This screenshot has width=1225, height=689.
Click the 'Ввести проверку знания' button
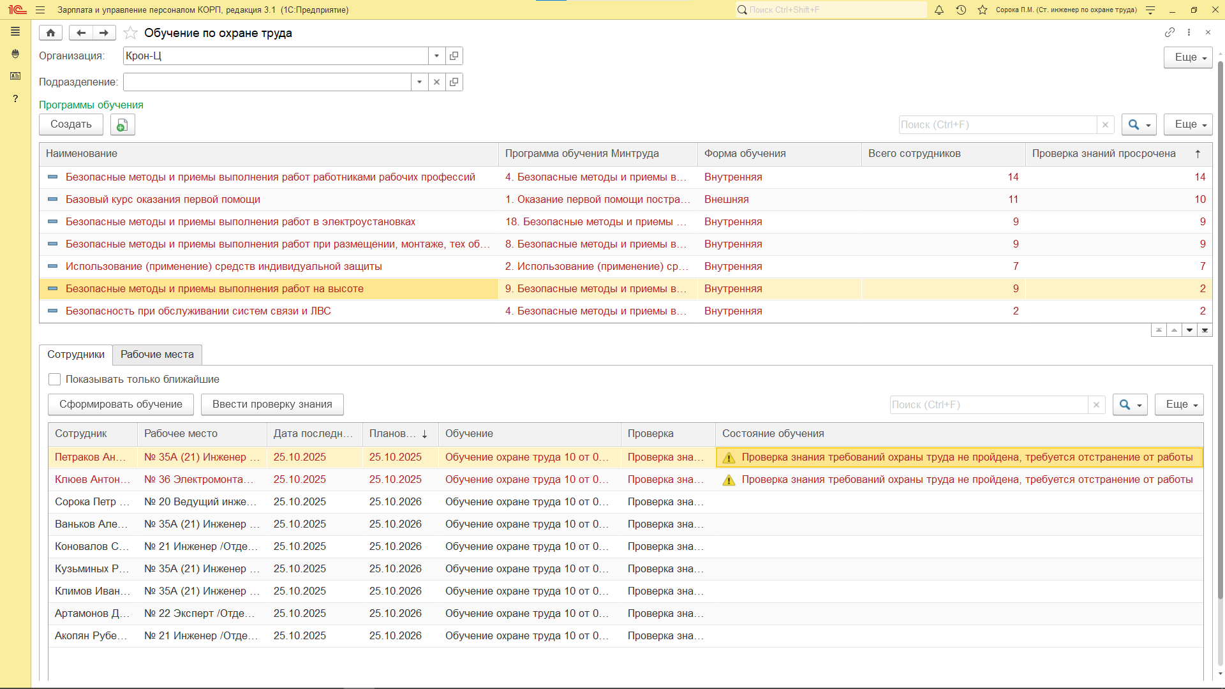click(272, 404)
